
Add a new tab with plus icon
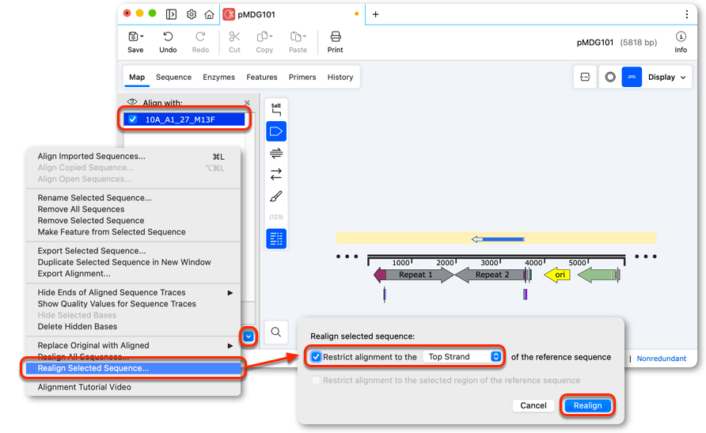[375, 14]
